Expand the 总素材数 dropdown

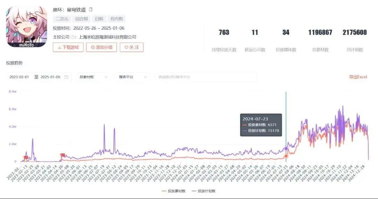coord(93,77)
